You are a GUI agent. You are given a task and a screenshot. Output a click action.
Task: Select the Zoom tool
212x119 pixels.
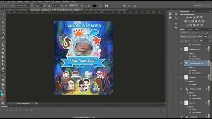coord(3,88)
